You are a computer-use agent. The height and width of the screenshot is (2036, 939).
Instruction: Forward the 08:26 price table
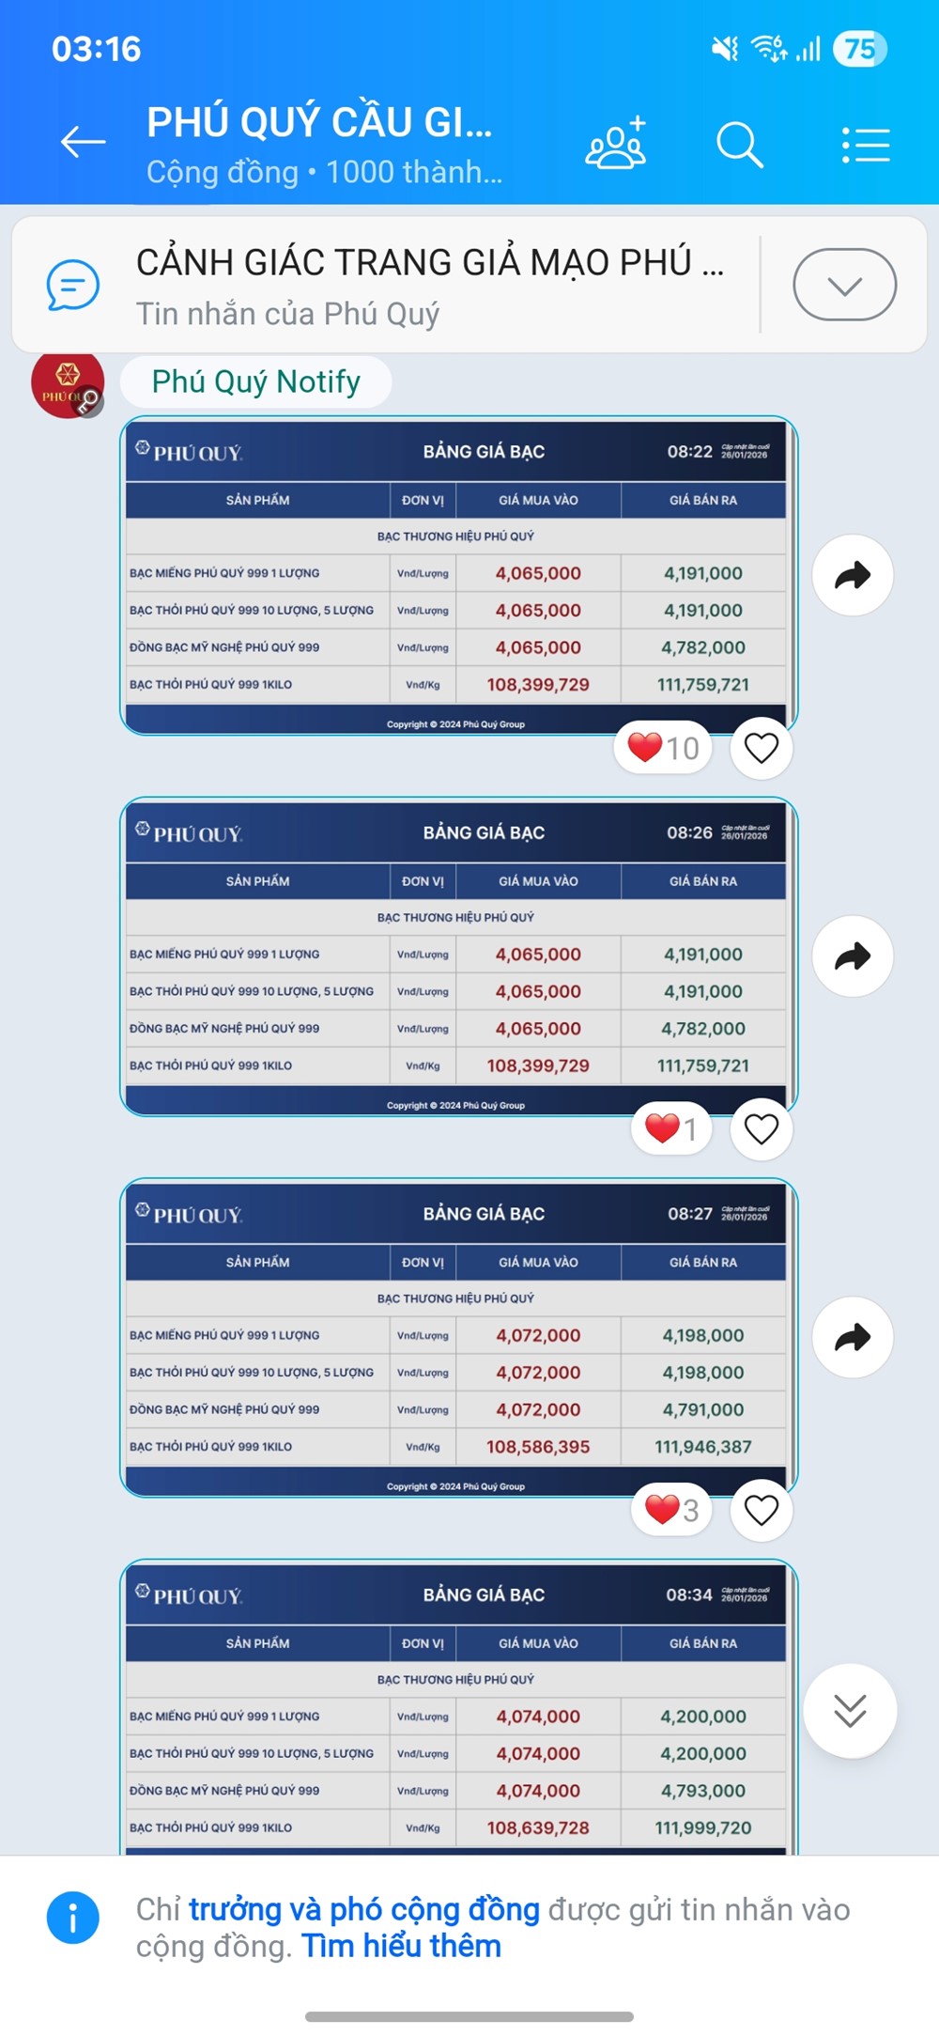[852, 956]
